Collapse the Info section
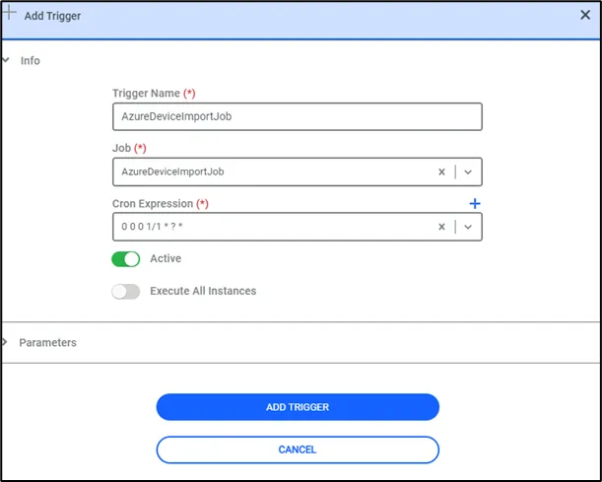The image size is (602, 482). (x=5, y=60)
